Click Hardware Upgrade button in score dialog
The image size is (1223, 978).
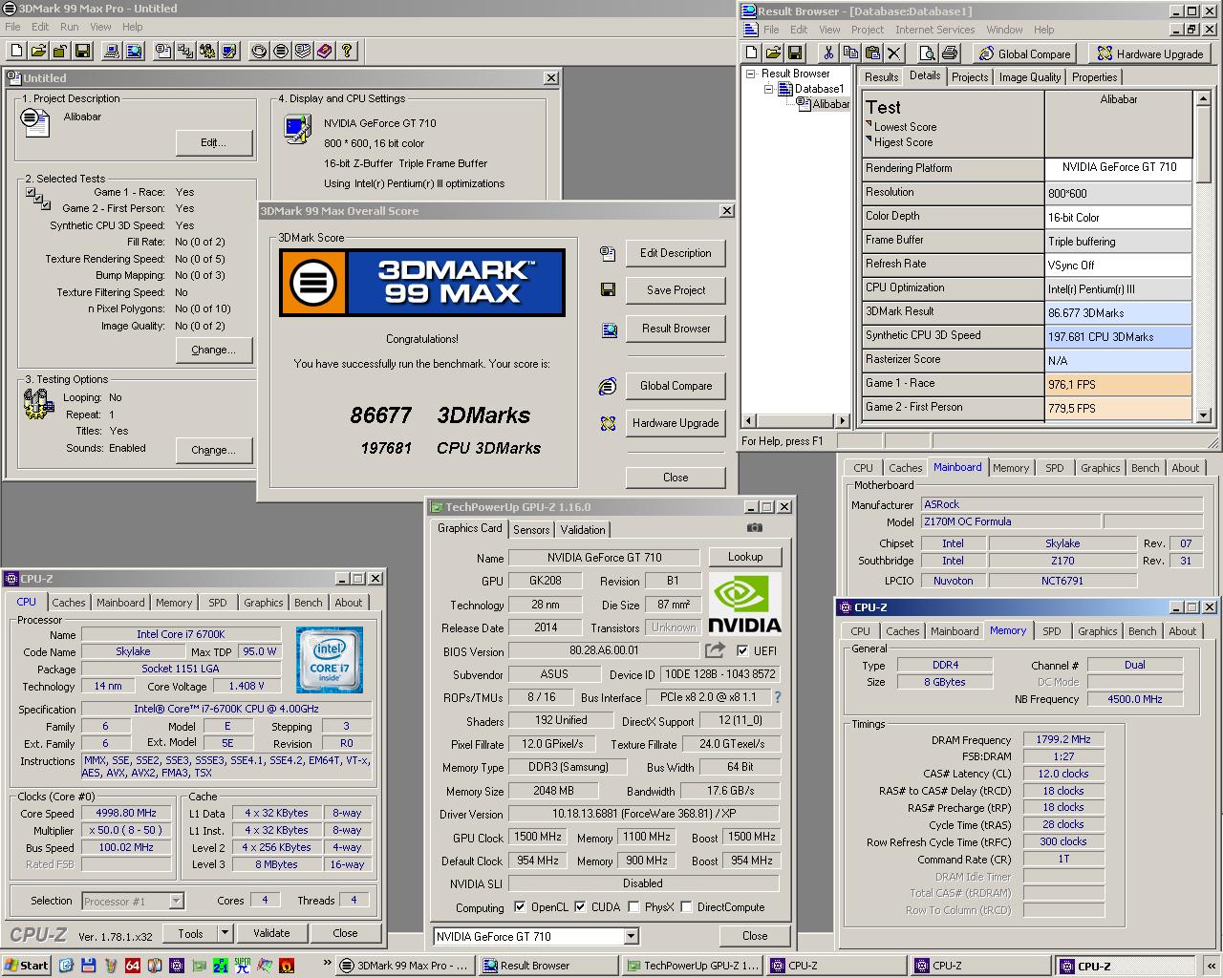(x=676, y=423)
